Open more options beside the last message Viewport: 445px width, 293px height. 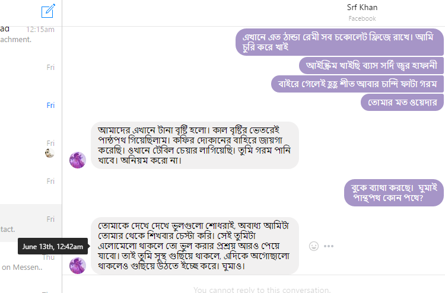[329, 246]
